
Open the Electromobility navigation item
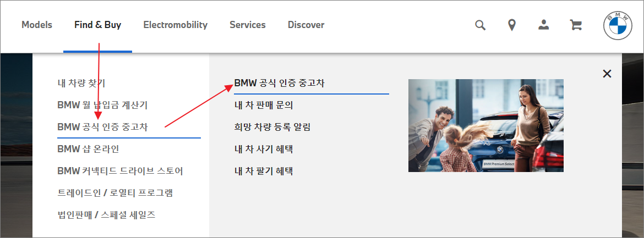coord(176,25)
